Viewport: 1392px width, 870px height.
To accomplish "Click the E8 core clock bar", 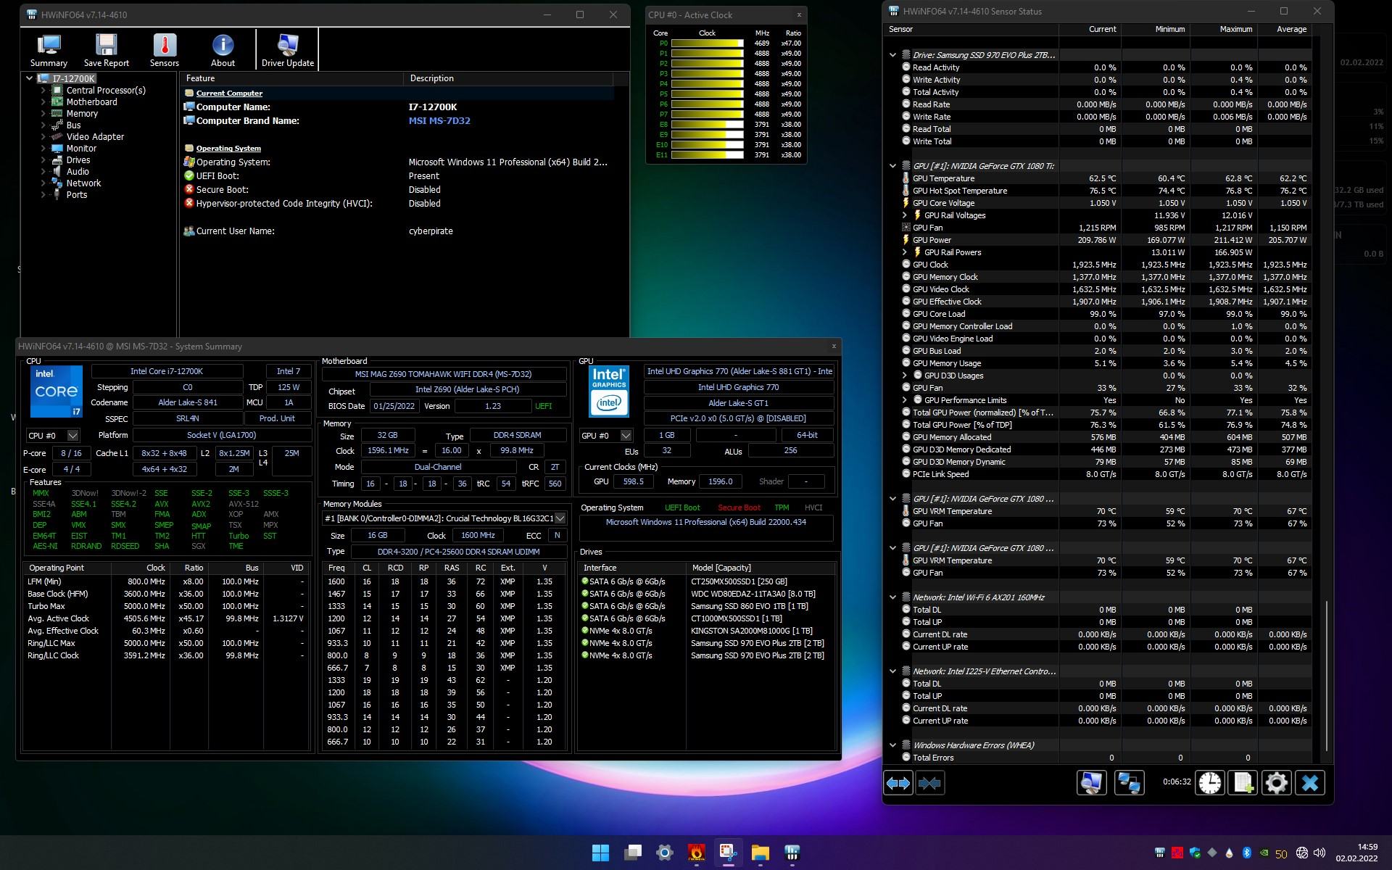I will 707,125.
